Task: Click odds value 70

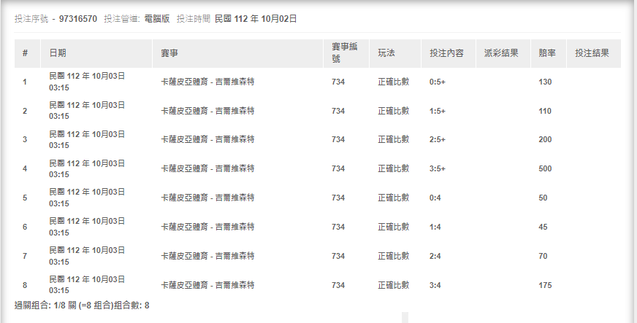Action: click(x=543, y=256)
